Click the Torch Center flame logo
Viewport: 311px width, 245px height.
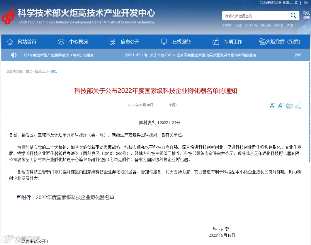point(8,16)
